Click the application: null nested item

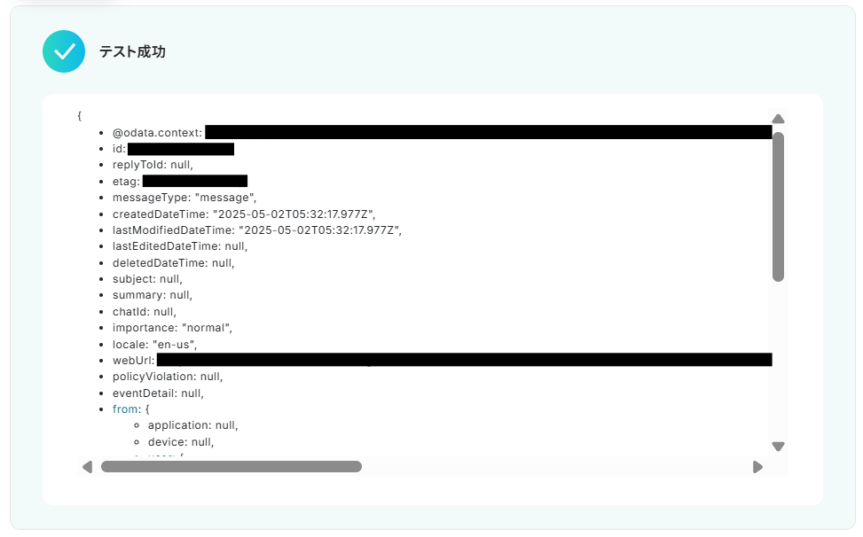pos(192,425)
